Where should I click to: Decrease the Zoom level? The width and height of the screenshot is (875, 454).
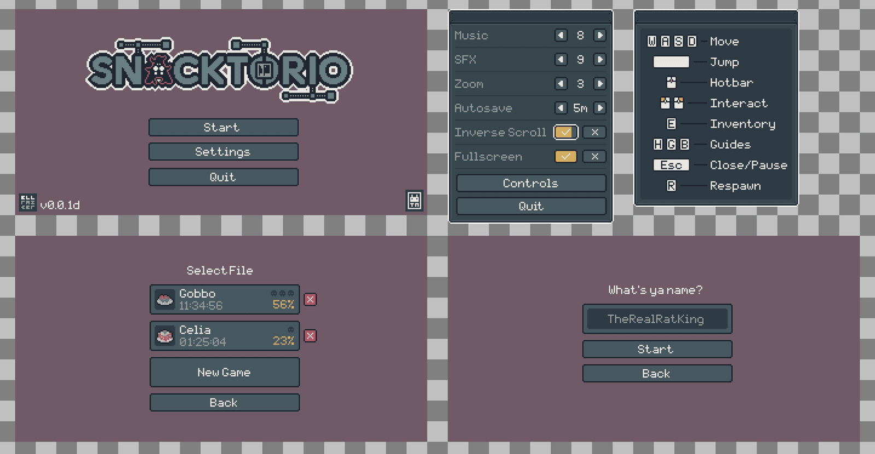[561, 84]
